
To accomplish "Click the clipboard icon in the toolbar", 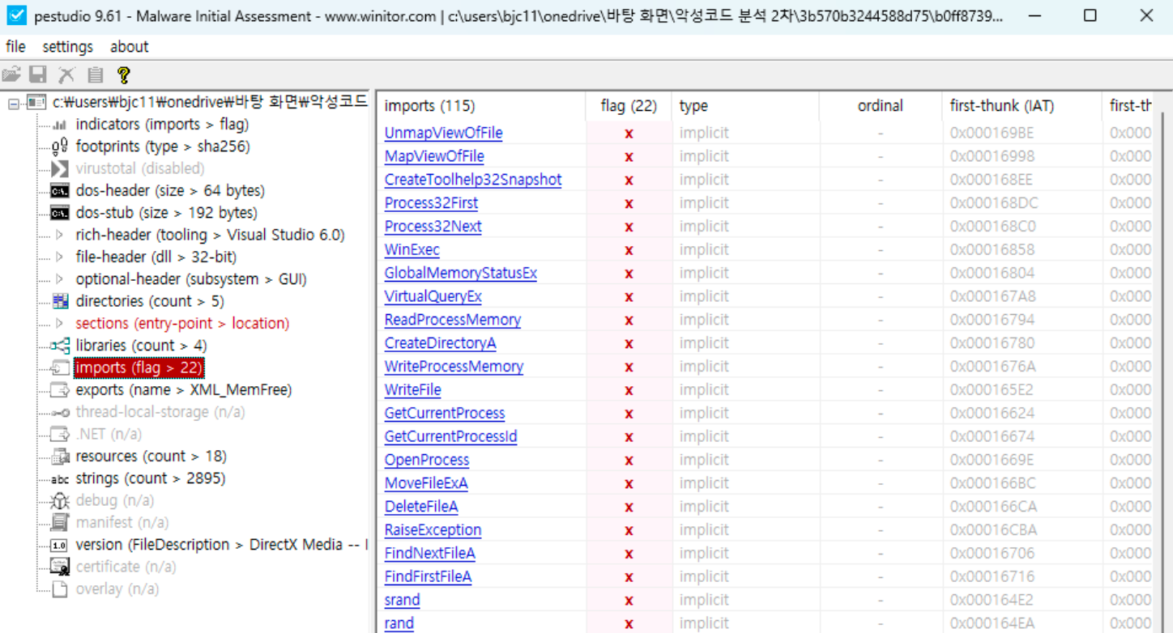I will [x=96, y=75].
